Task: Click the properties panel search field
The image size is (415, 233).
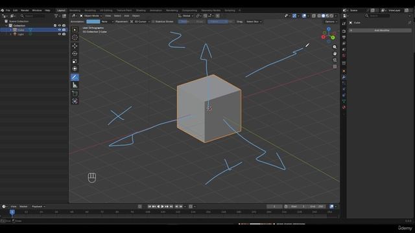Action: (x=377, y=16)
